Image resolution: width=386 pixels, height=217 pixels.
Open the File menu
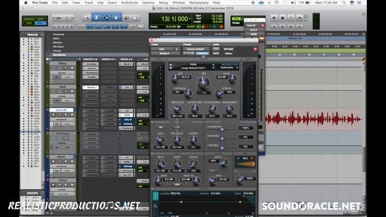pos(55,2)
